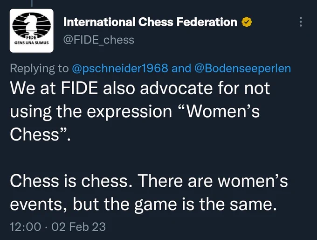Click the "Replying to" label text
317x240 pixels.
click(40, 69)
